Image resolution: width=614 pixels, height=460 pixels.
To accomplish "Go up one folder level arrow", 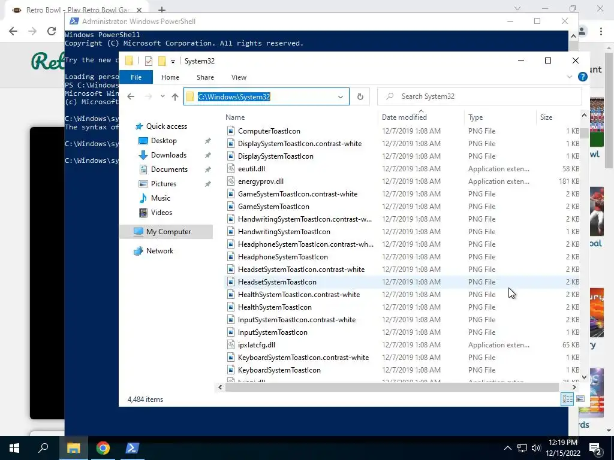I will (175, 96).
